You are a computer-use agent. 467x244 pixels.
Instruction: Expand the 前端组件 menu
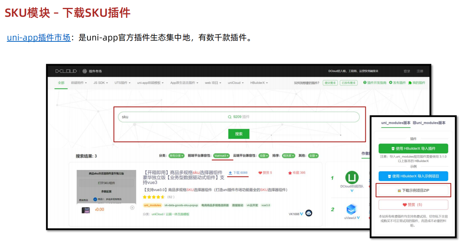(79, 83)
